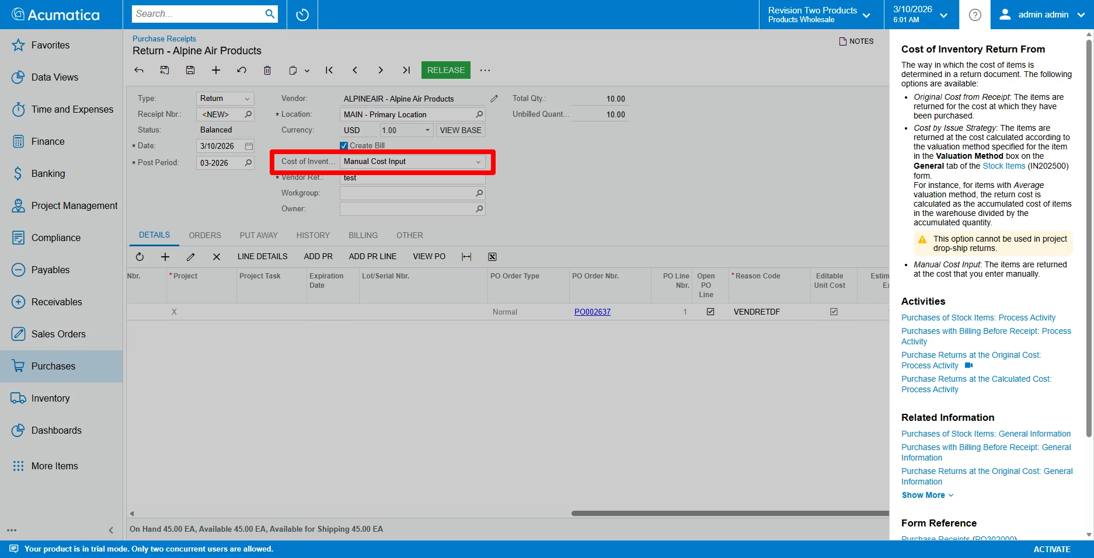Click the fit to screen columns icon
This screenshot has height=558, width=1094.
[466, 257]
